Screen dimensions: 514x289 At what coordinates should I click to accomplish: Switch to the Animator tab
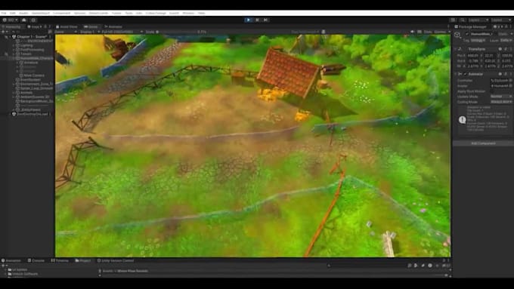click(113, 27)
